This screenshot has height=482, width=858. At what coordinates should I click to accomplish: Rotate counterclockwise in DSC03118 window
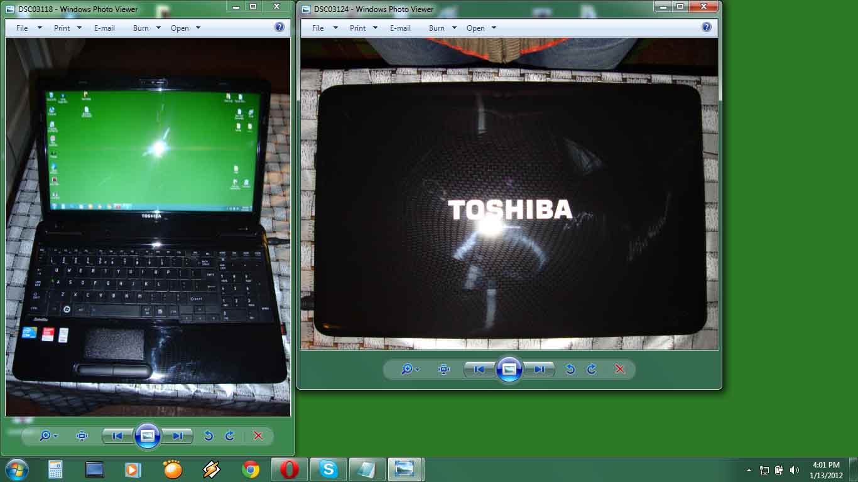pyautogui.click(x=209, y=436)
